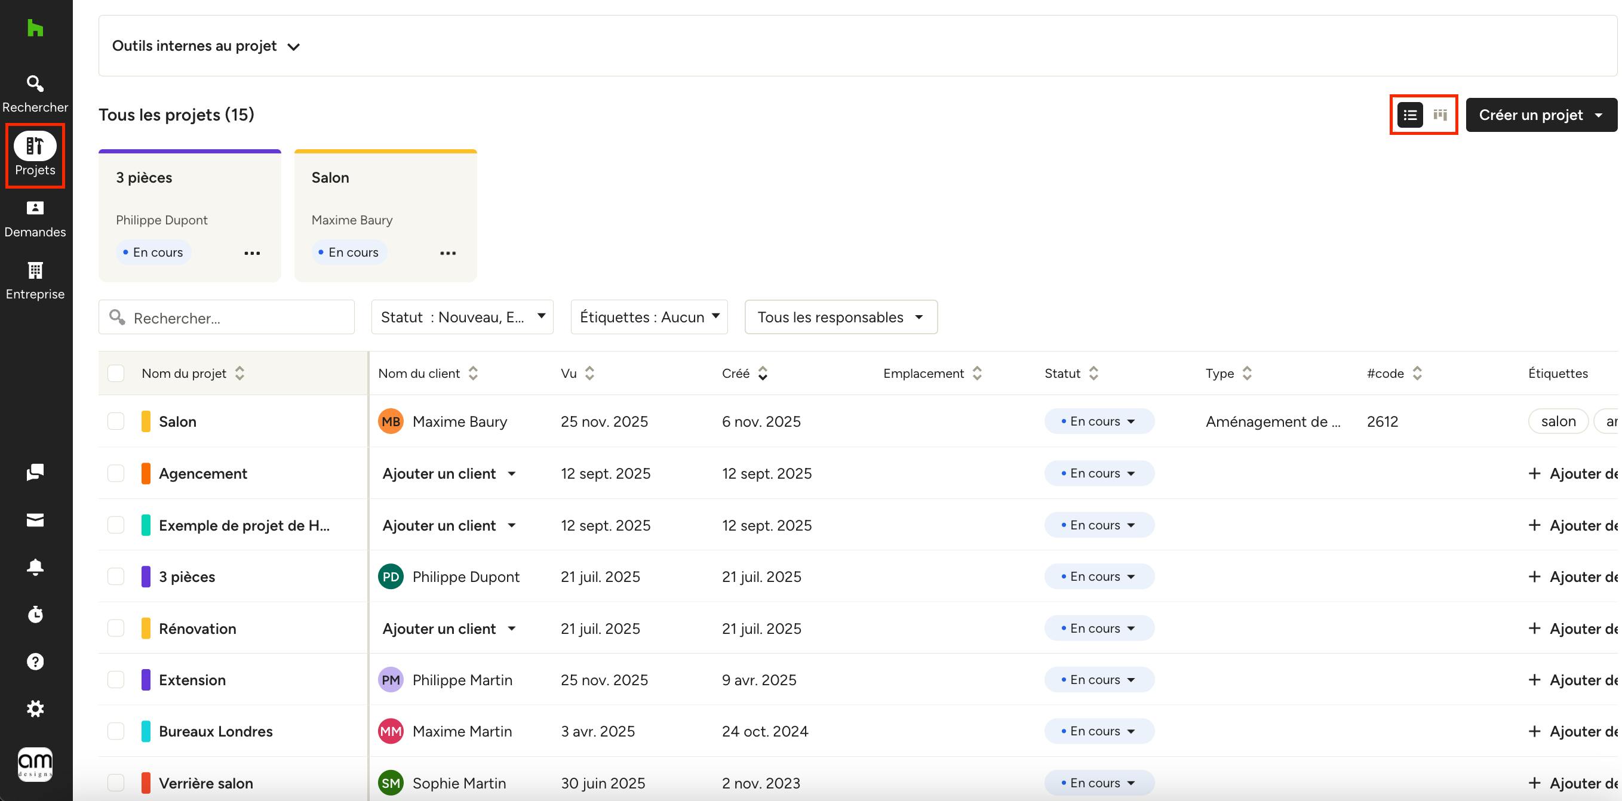Screen dimensions: 1622x801
Task: Sort by Nom du client column
Action: tap(473, 373)
